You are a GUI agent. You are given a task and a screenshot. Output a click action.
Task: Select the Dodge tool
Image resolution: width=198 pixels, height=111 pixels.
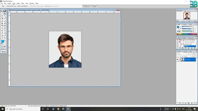pyautogui.click(x=5, y=28)
